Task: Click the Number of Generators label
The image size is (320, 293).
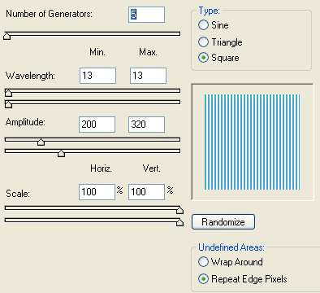Action: point(49,14)
